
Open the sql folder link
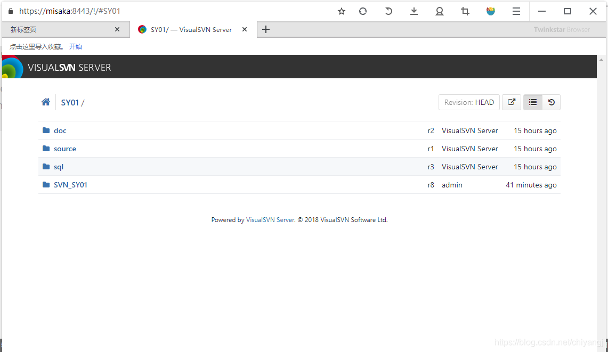59,167
